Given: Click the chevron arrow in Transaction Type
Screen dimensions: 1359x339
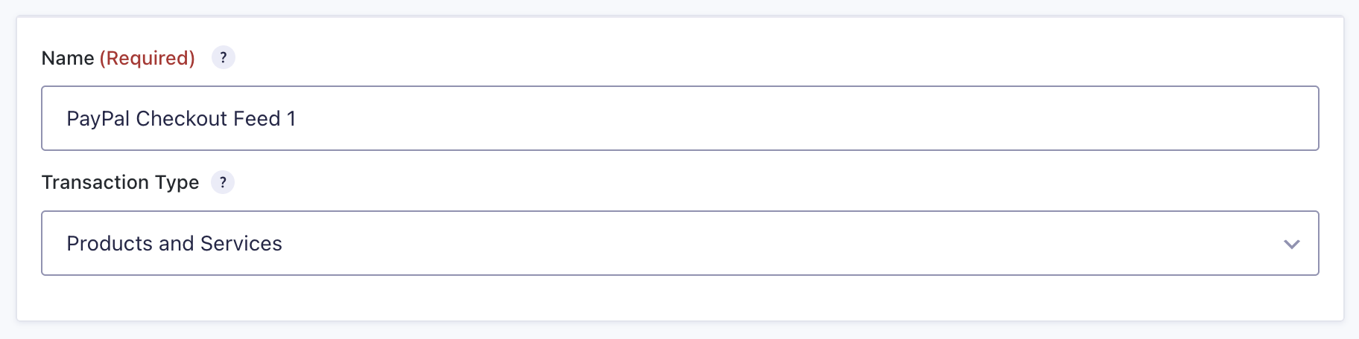Looking at the screenshot, I should coord(1291,244).
